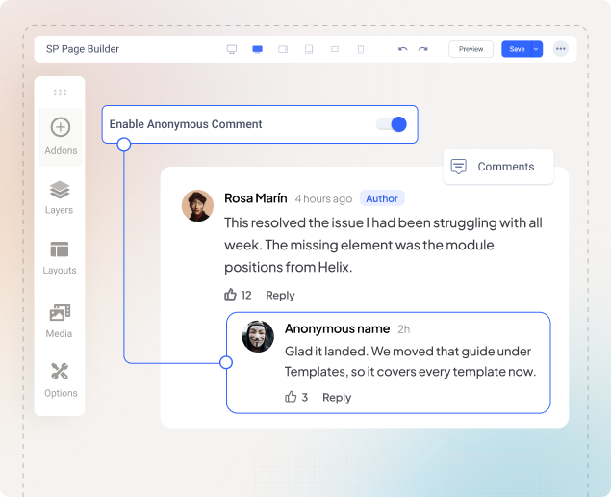Open the Layouts panel

(60, 257)
